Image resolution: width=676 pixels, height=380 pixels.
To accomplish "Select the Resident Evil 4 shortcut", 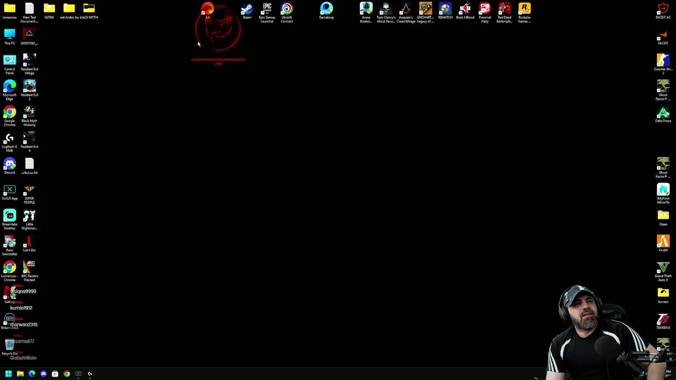I will coord(29,142).
